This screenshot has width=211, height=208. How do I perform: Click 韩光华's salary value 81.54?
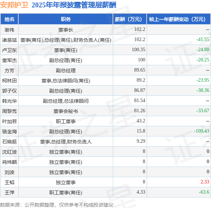pos(140,101)
